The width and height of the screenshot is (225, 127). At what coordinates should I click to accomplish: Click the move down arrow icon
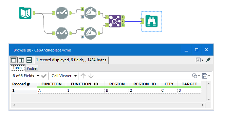(91, 76)
